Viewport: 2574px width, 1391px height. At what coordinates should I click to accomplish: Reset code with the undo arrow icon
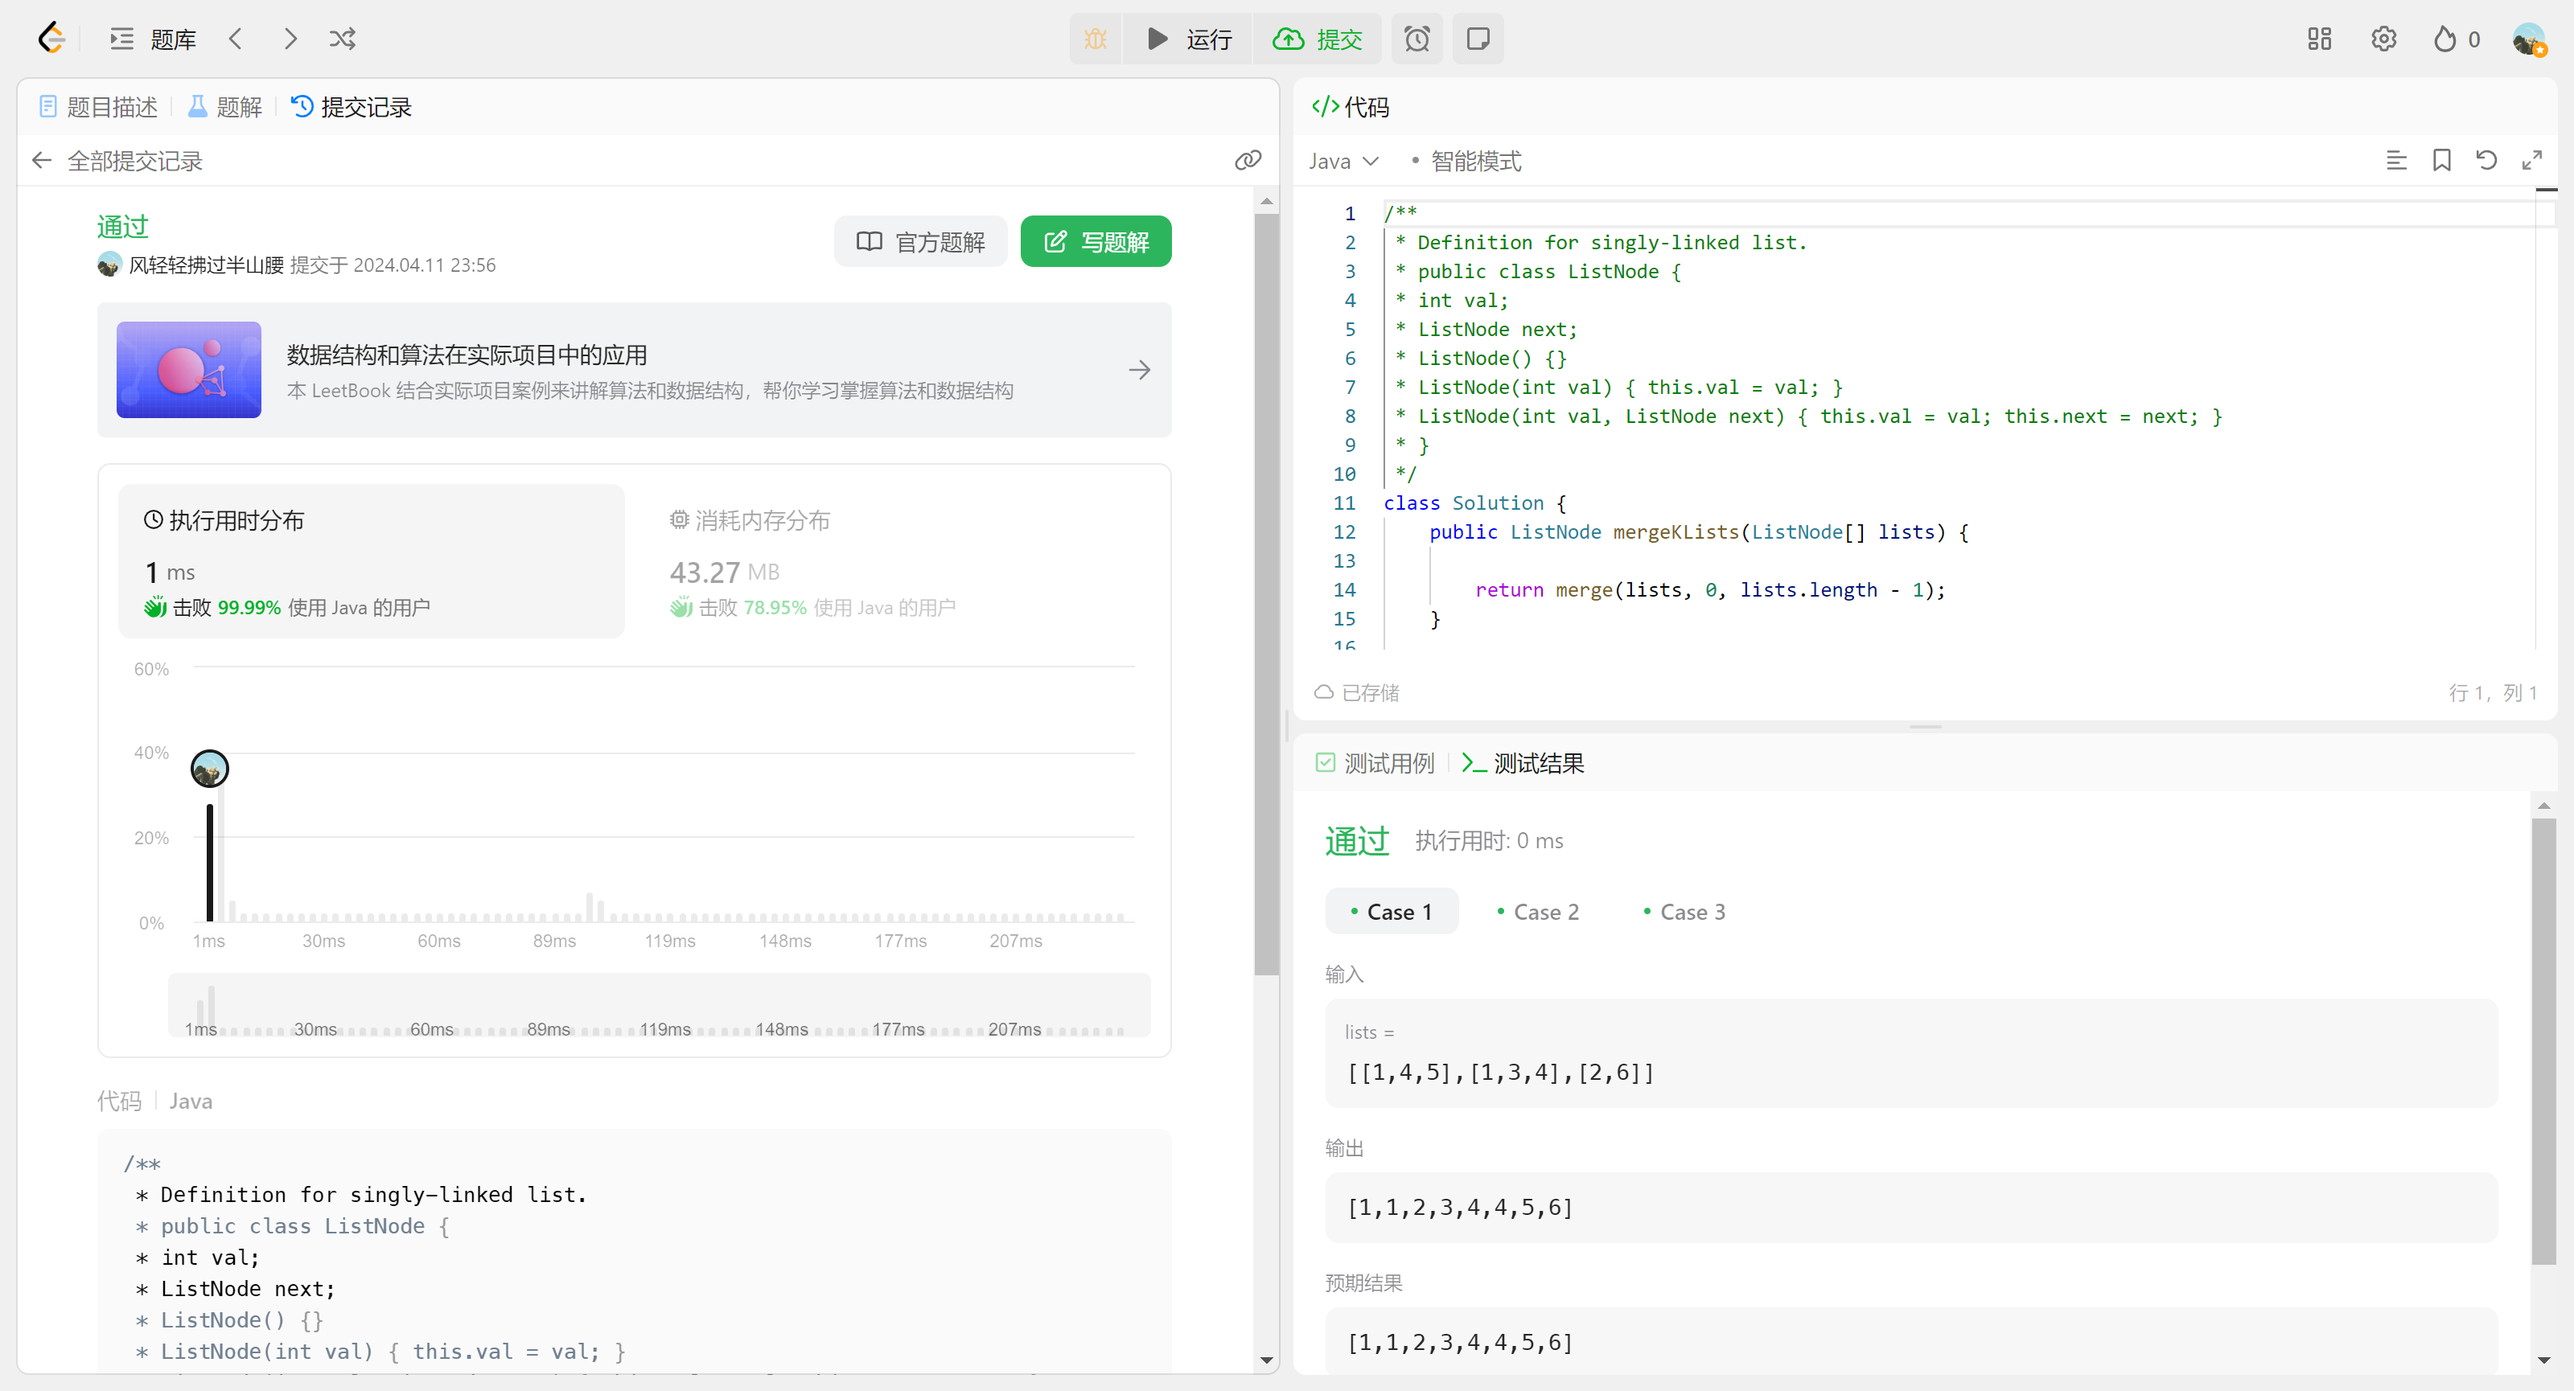[x=2486, y=161]
